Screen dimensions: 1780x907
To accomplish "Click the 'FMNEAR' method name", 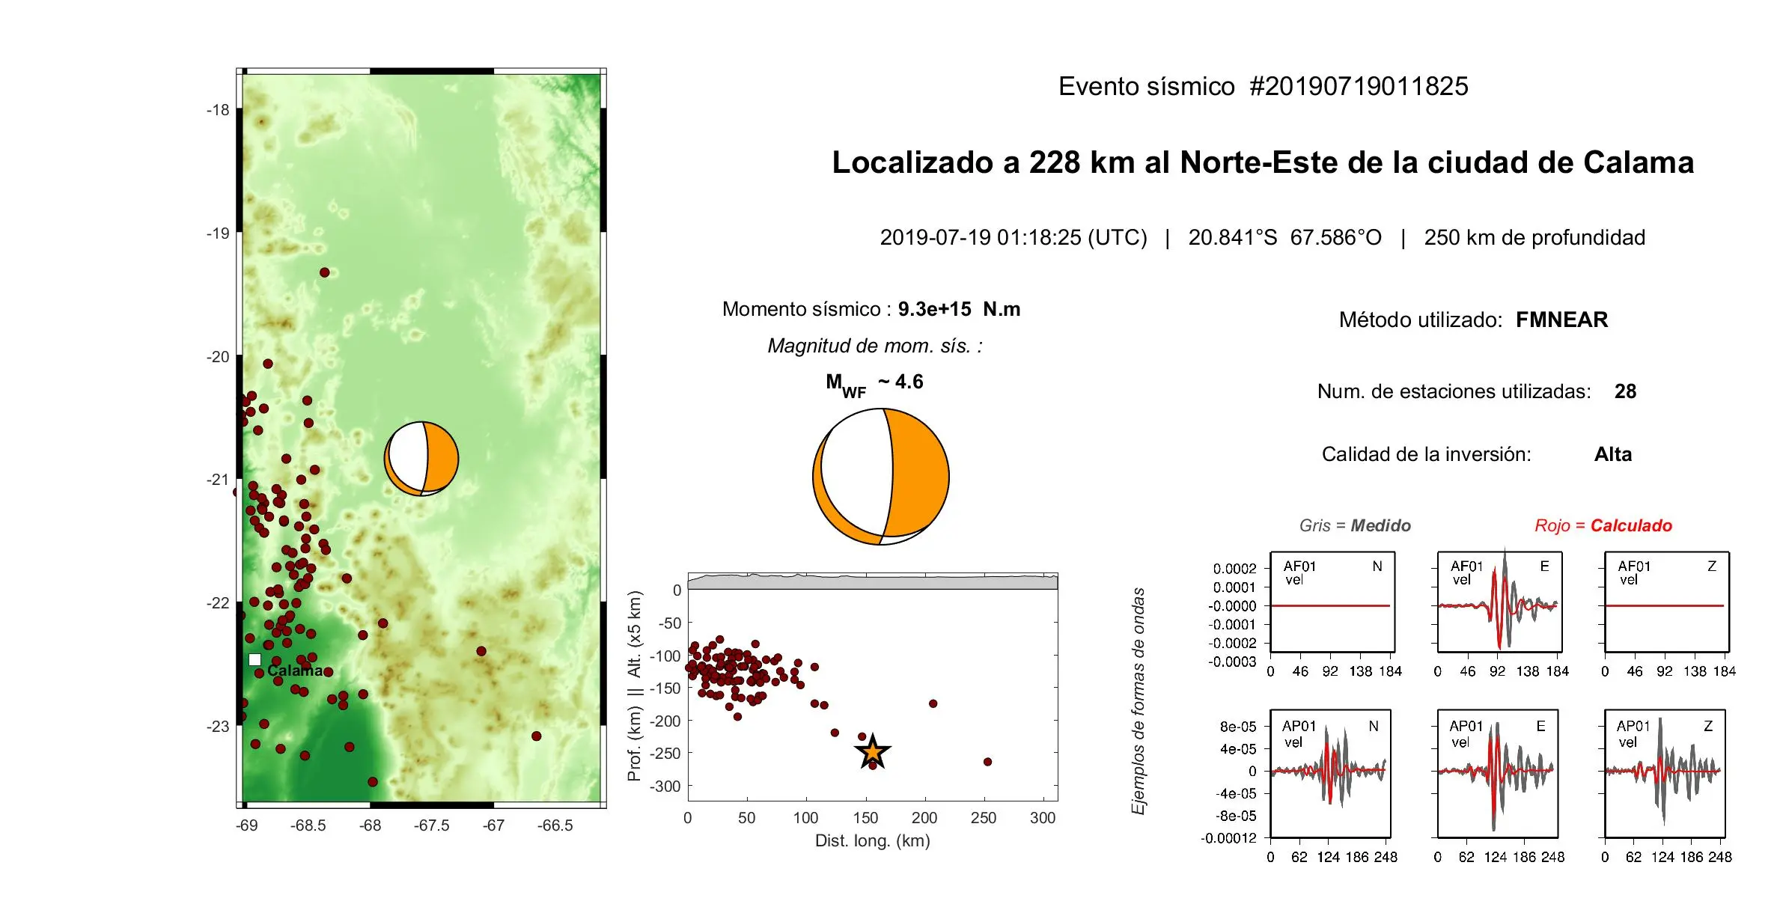I will point(1561,320).
